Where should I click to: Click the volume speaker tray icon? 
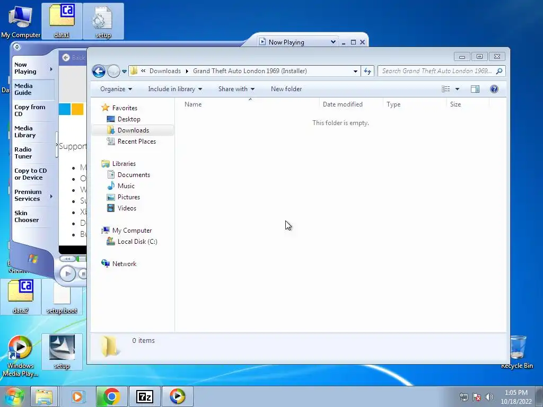click(489, 397)
